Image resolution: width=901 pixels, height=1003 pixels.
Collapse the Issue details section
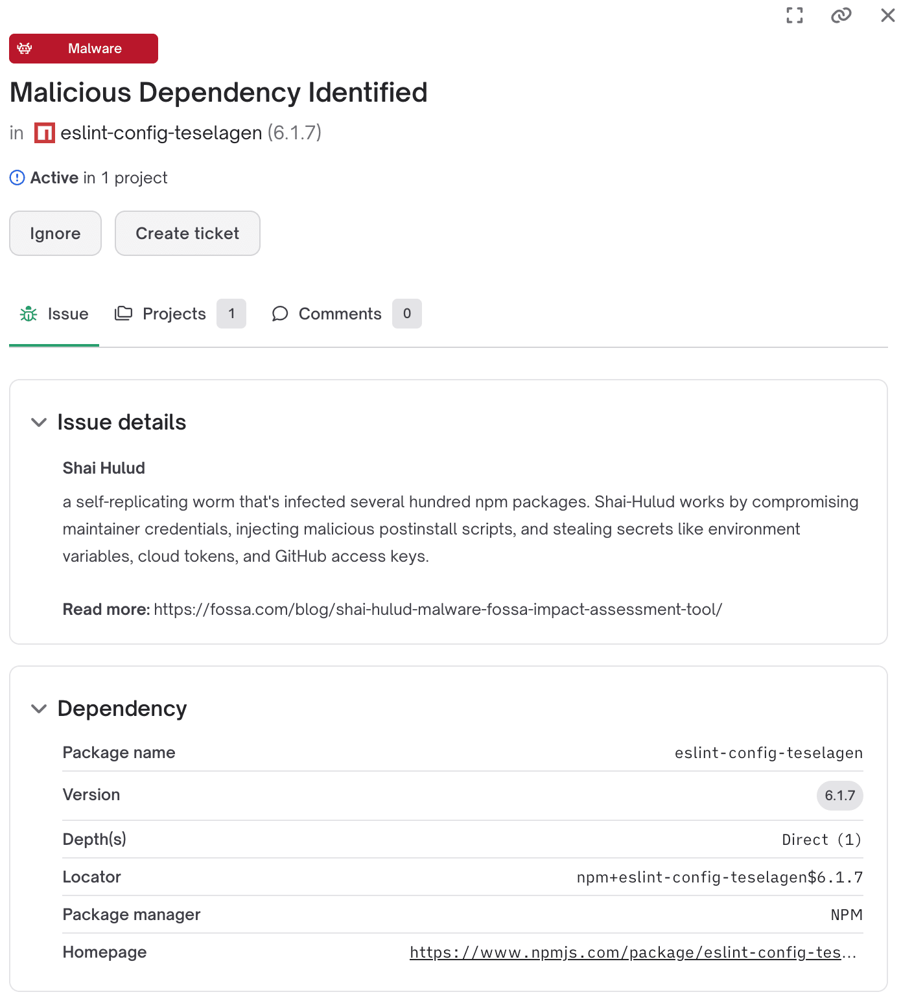(x=39, y=422)
